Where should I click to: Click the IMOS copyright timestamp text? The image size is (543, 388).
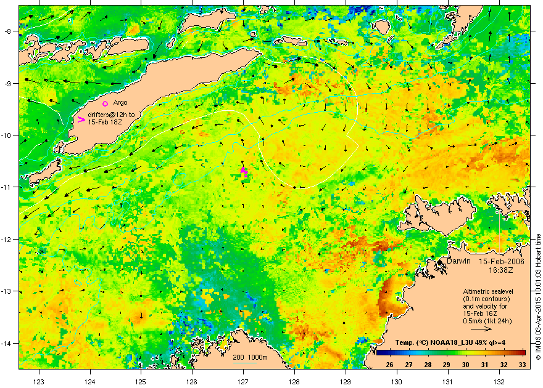[x=538, y=296]
